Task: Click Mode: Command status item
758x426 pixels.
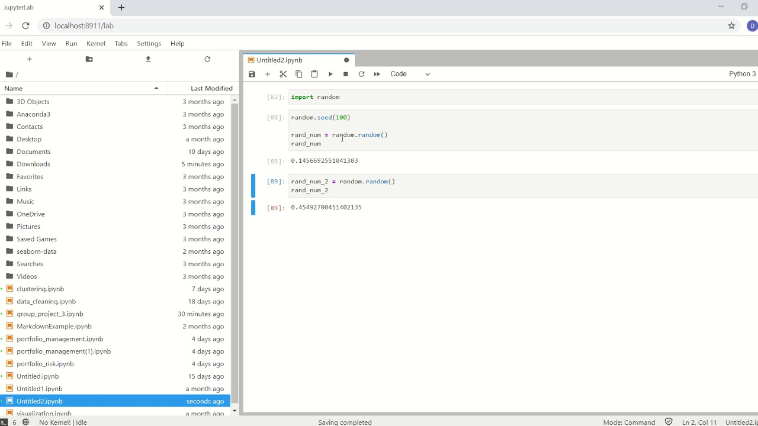Action: point(629,422)
